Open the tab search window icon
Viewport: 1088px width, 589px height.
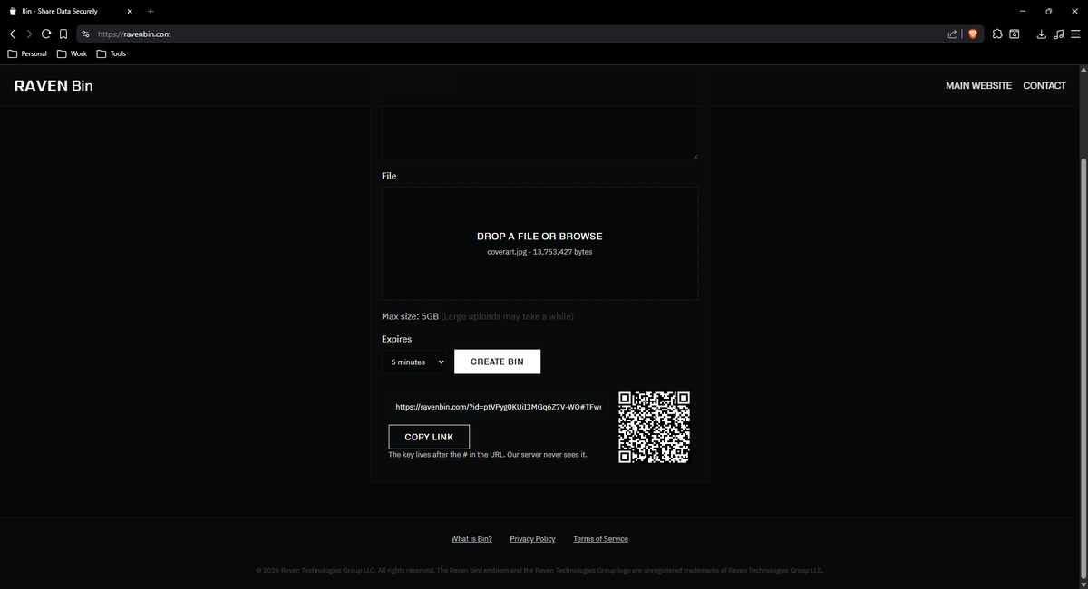(1014, 34)
